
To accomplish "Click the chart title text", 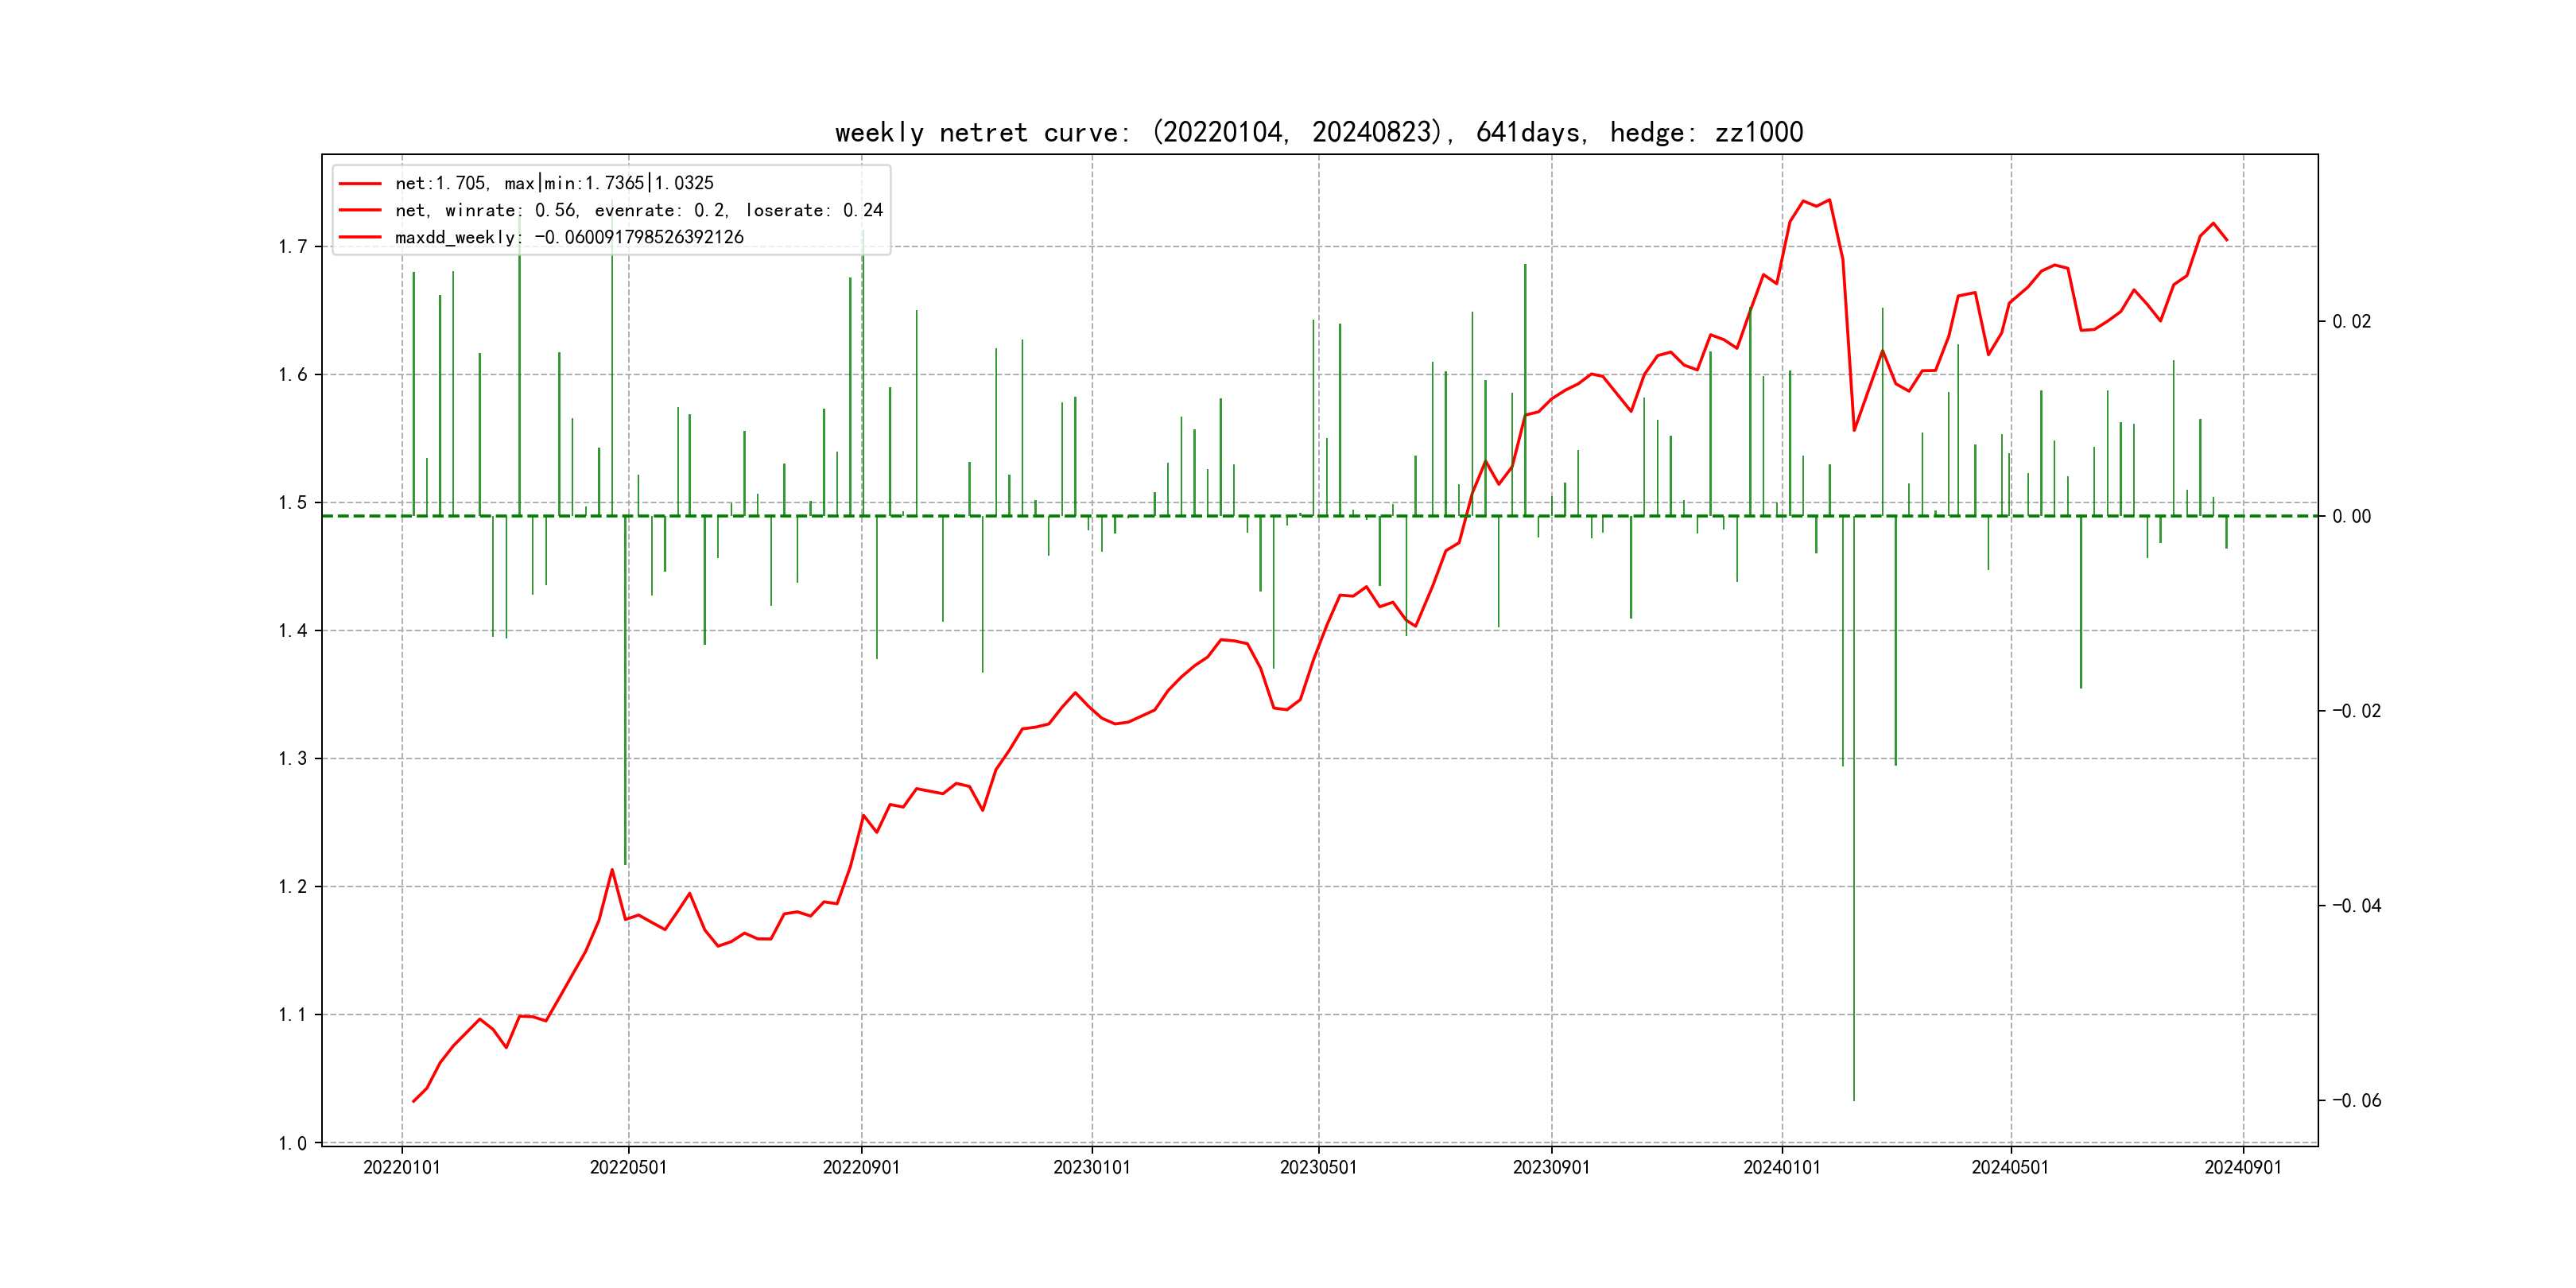I will 1318,133.
